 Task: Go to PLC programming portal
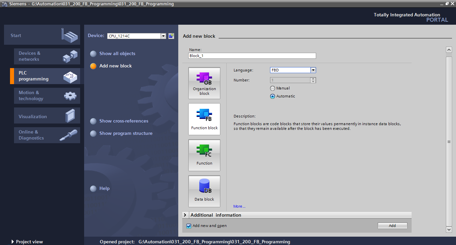[x=47, y=76]
